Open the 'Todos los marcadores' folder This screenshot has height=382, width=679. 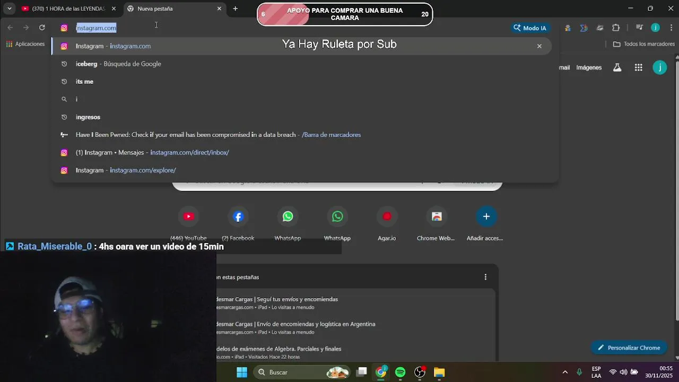[x=644, y=44]
